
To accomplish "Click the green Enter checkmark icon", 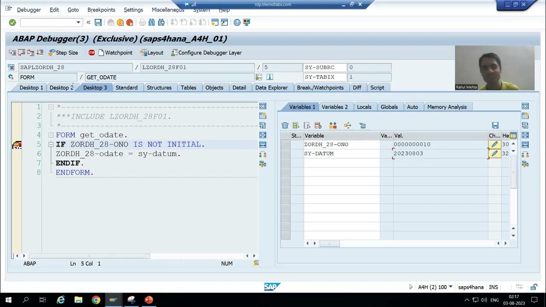I will point(12,22).
